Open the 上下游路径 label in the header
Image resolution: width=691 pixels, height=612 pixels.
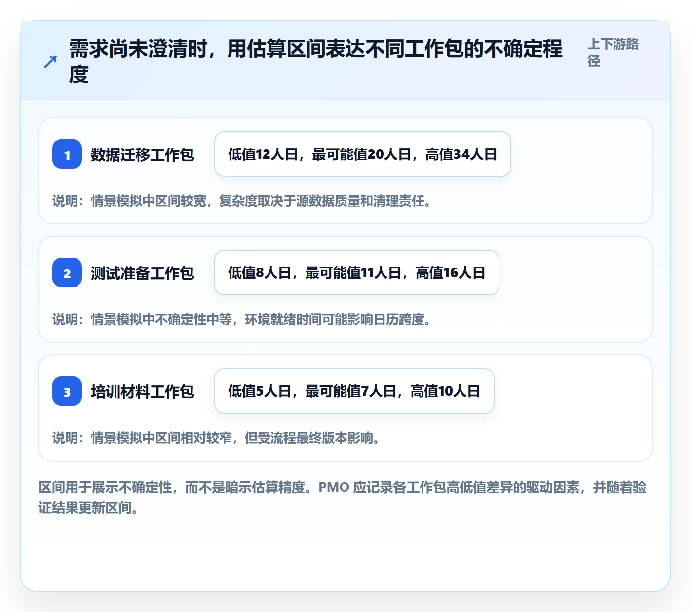pyautogui.click(x=613, y=52)
